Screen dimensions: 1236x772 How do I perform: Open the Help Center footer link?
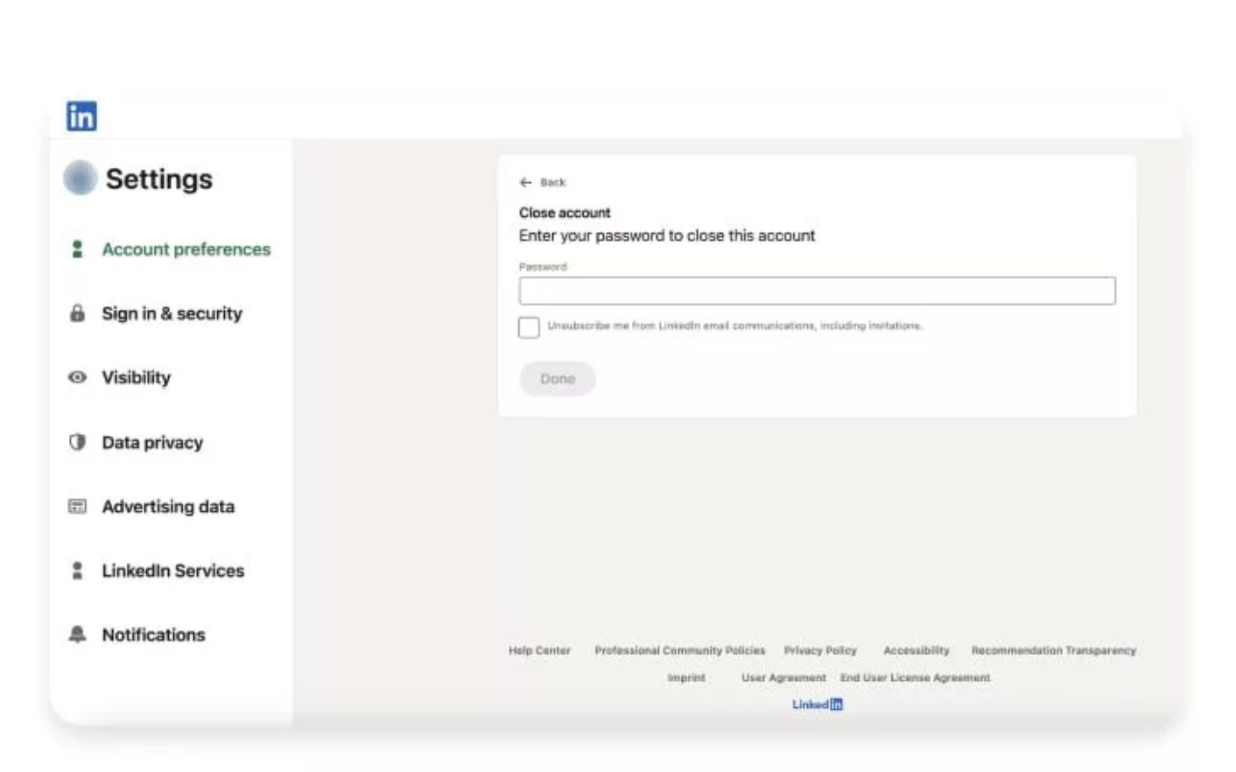[x=539, y=650]
